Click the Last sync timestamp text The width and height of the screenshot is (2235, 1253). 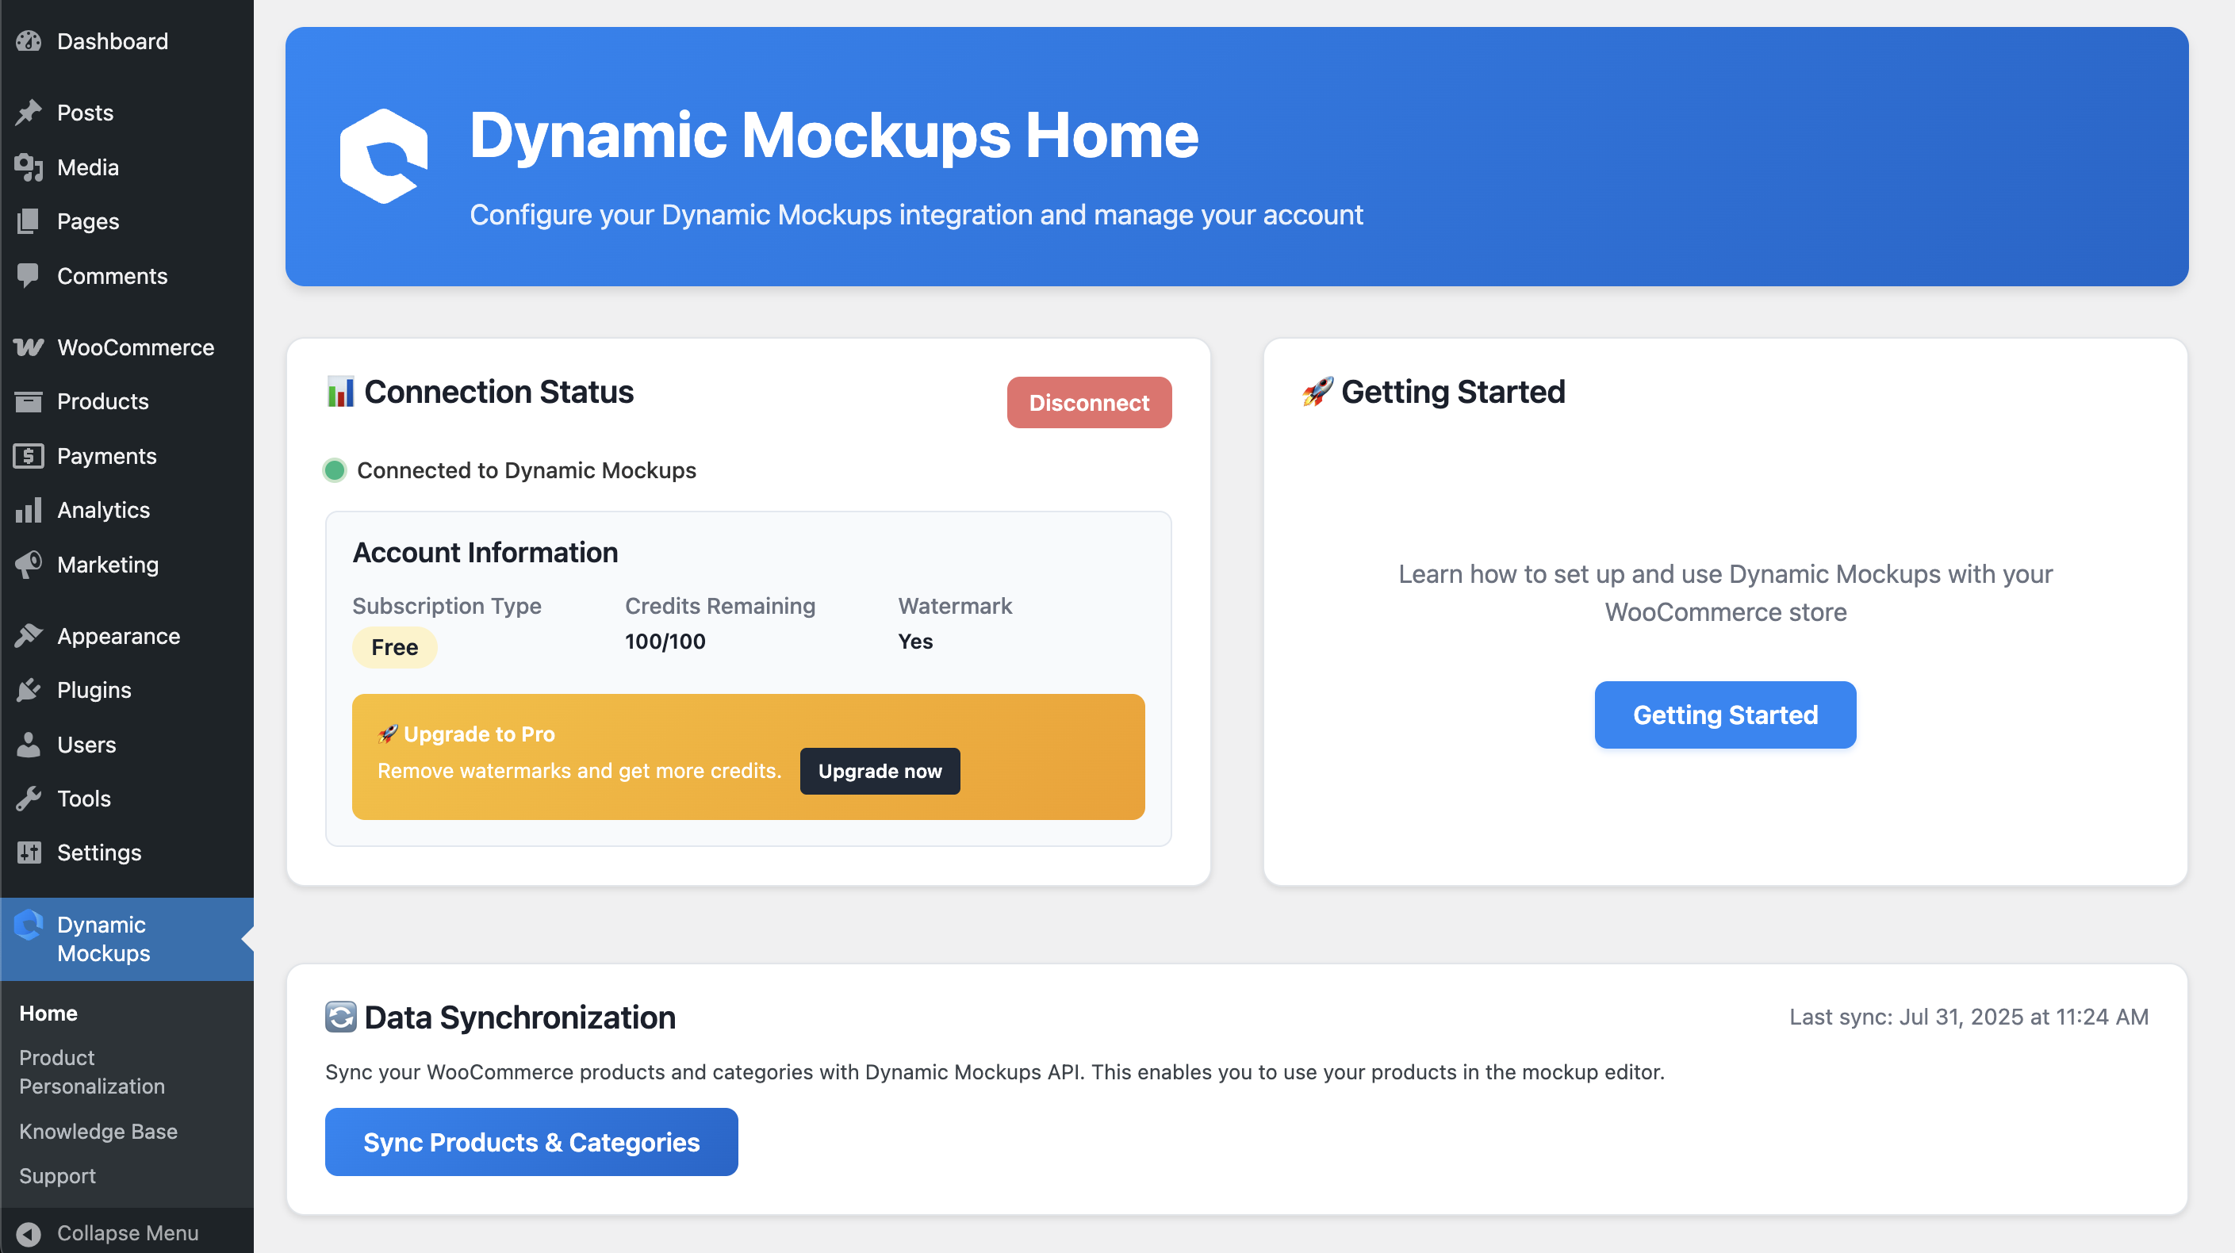(1969, 1017)
